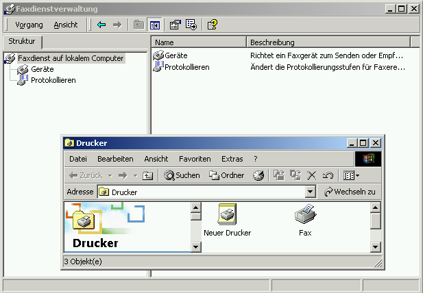The height and width of the screenshot is (293, 423).
Task: Toggle the console tree show/hide icon
Action: [x=154, y=25]
